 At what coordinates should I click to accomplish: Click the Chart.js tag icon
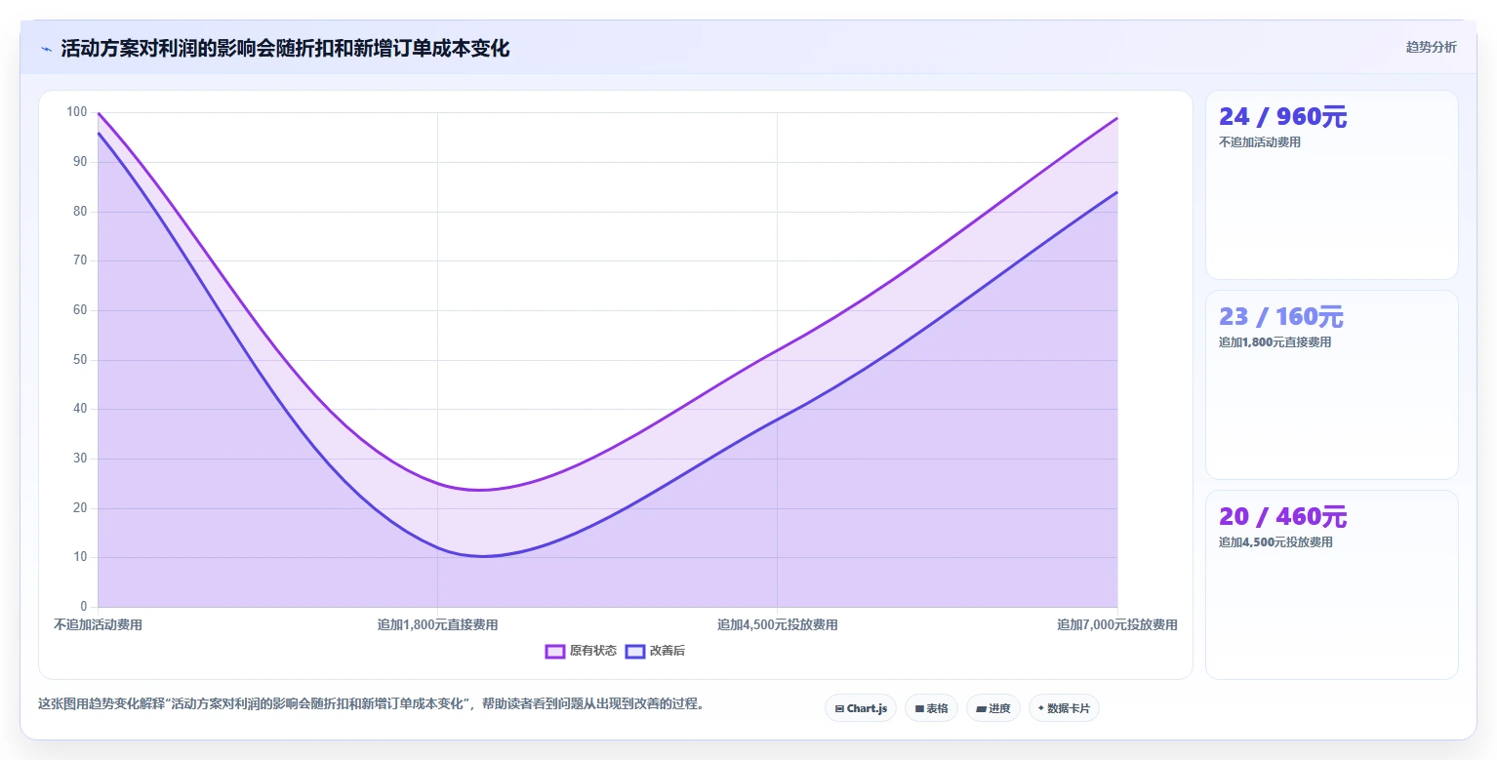coord(839,708)
